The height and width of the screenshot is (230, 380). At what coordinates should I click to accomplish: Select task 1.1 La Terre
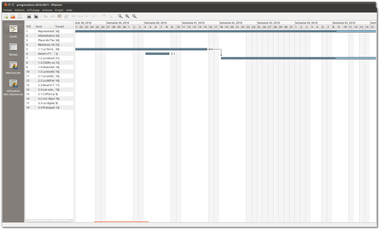click(49, 49)
